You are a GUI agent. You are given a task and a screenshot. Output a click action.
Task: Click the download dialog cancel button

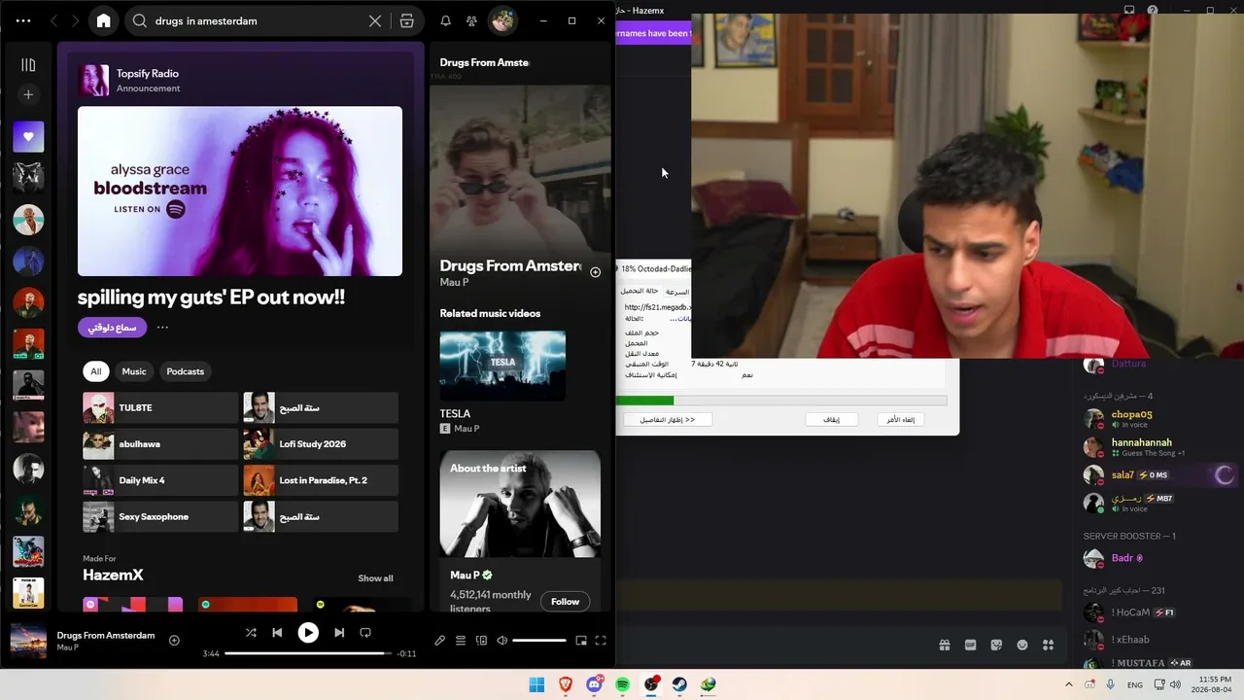900,420
